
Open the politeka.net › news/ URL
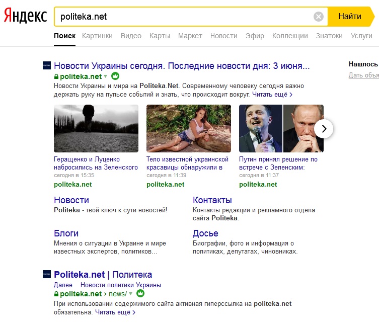pyautogui.click(x=93, y=294)
